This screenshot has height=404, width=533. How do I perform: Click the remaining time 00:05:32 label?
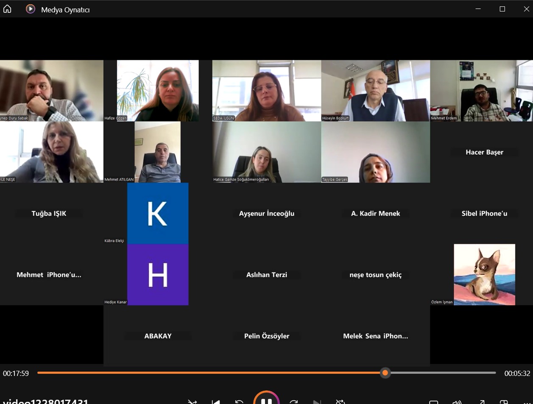tap(517, 373)
